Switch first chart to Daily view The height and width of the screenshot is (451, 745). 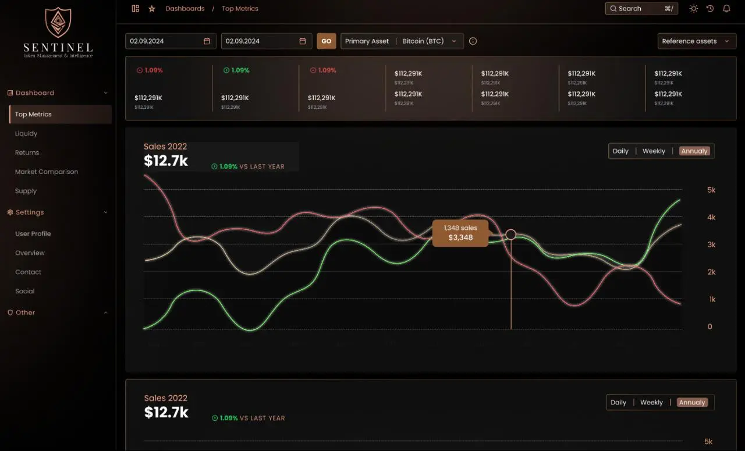coord(620,151)
